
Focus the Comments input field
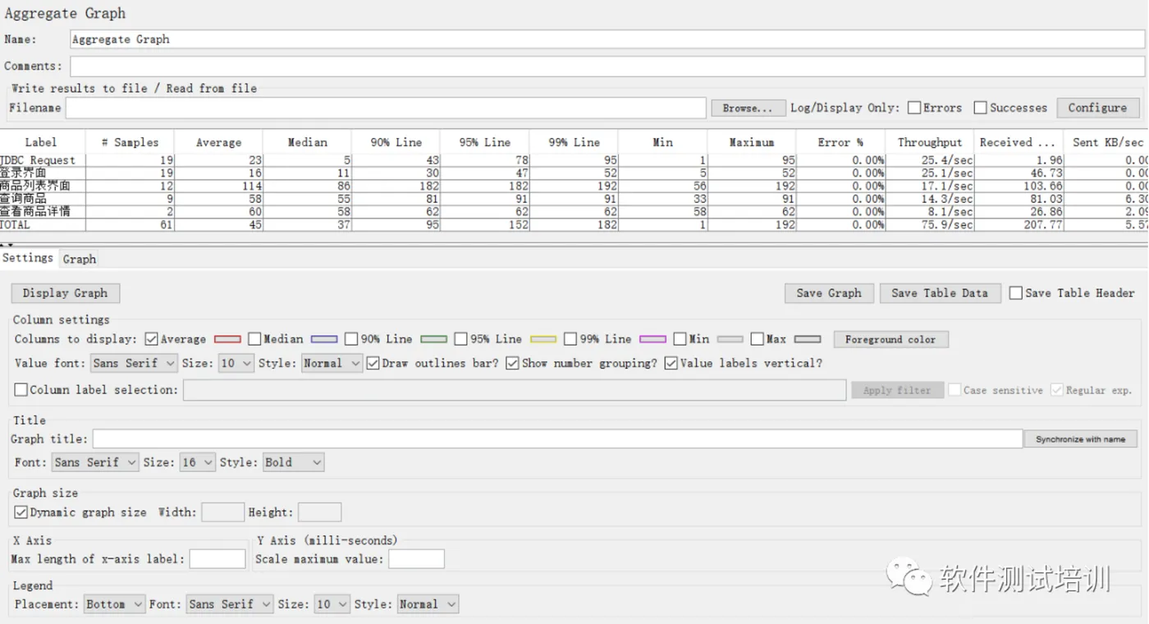coord(607,67)
